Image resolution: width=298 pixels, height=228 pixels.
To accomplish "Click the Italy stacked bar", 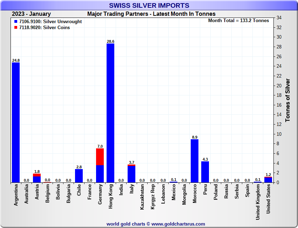I will (131, 174).
